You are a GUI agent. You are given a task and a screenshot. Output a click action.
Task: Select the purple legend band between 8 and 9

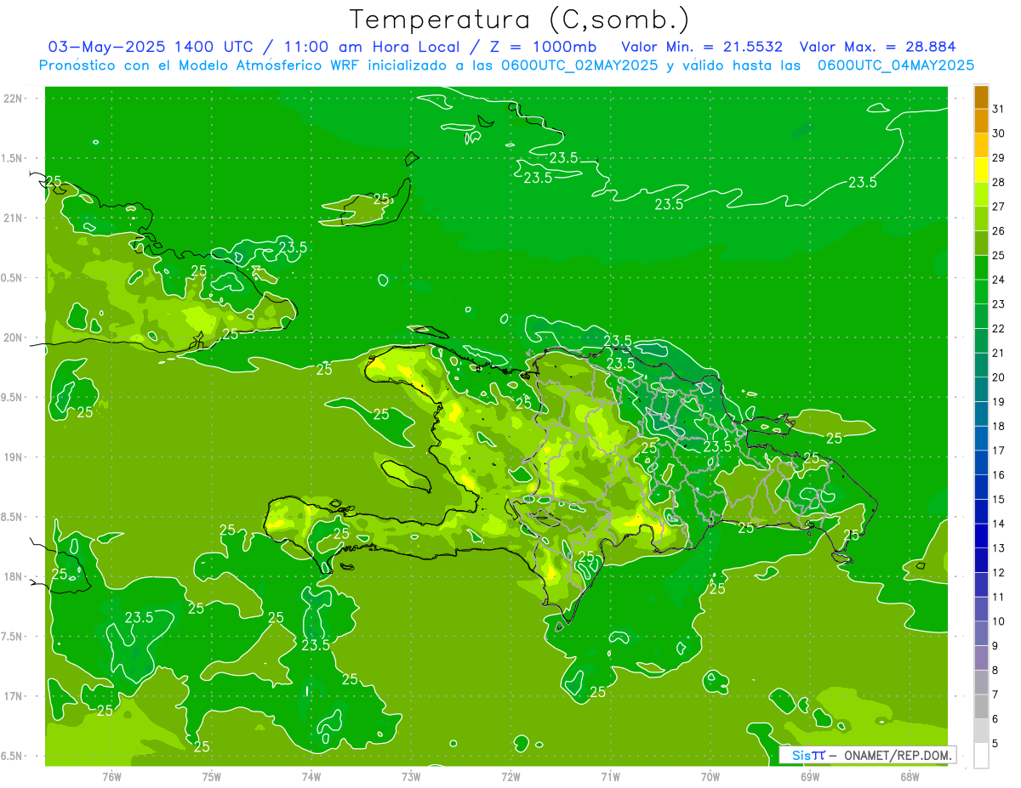click(981, 658)
